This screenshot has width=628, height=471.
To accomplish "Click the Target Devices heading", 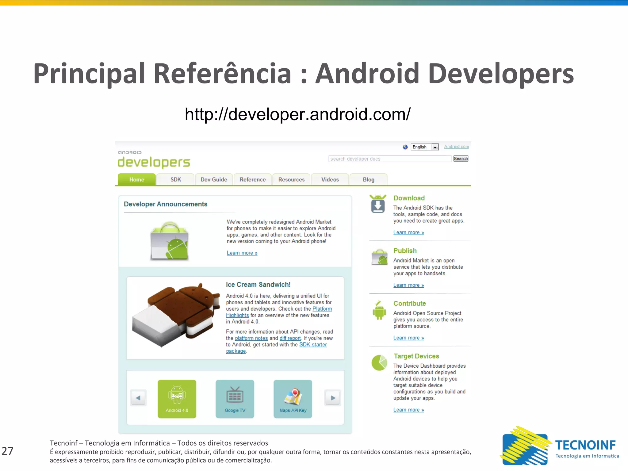I will (x=416, y=356).
